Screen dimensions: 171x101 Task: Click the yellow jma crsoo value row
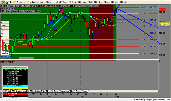(15, 88)
